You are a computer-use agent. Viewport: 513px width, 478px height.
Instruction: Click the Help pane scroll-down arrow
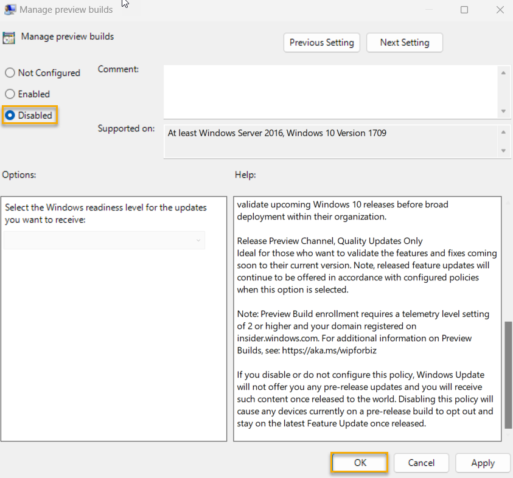coord(507,435)
